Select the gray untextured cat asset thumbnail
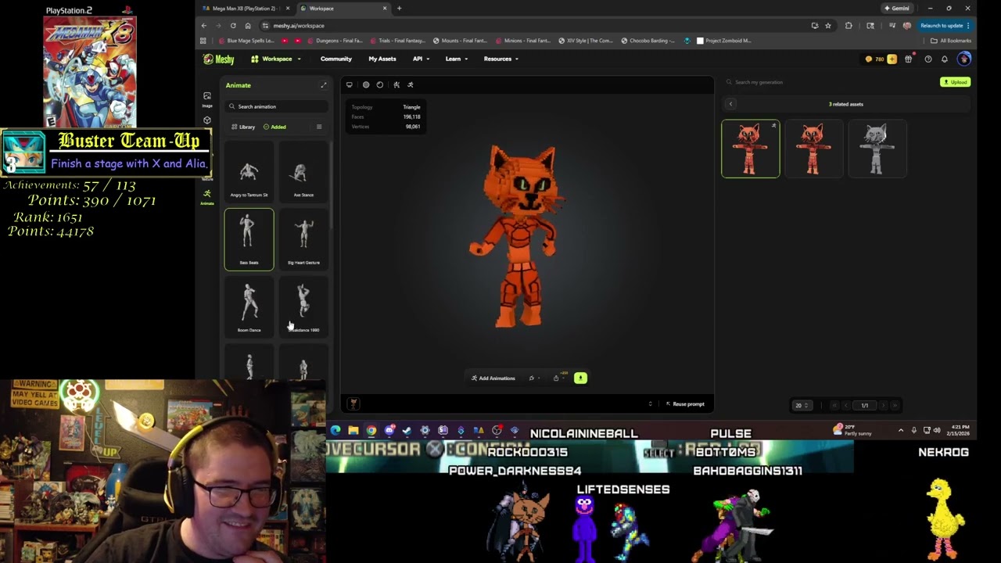The height and width of the screenshot is (563, 1001). 877,149
